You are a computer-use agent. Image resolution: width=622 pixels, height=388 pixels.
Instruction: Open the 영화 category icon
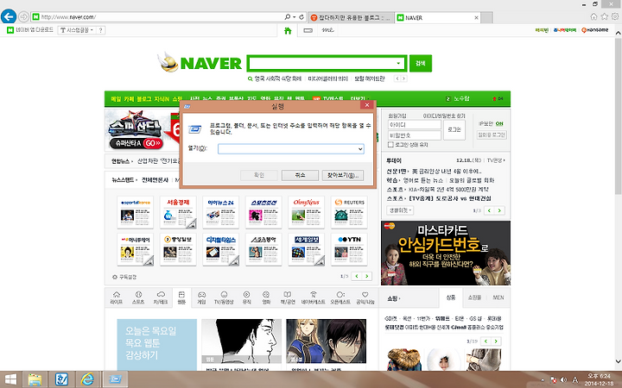pos(266,297)
